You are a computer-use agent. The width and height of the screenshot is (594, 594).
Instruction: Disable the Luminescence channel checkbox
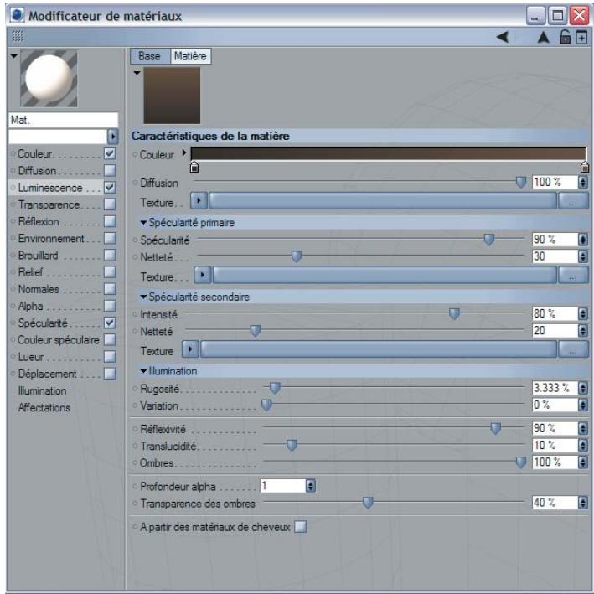point(109,187)
